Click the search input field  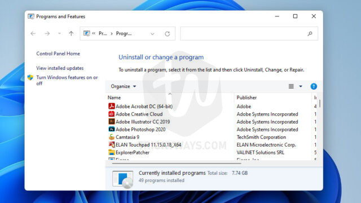[249, 34]
